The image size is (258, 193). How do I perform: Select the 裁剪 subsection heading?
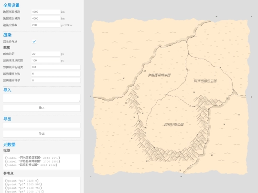7,48
